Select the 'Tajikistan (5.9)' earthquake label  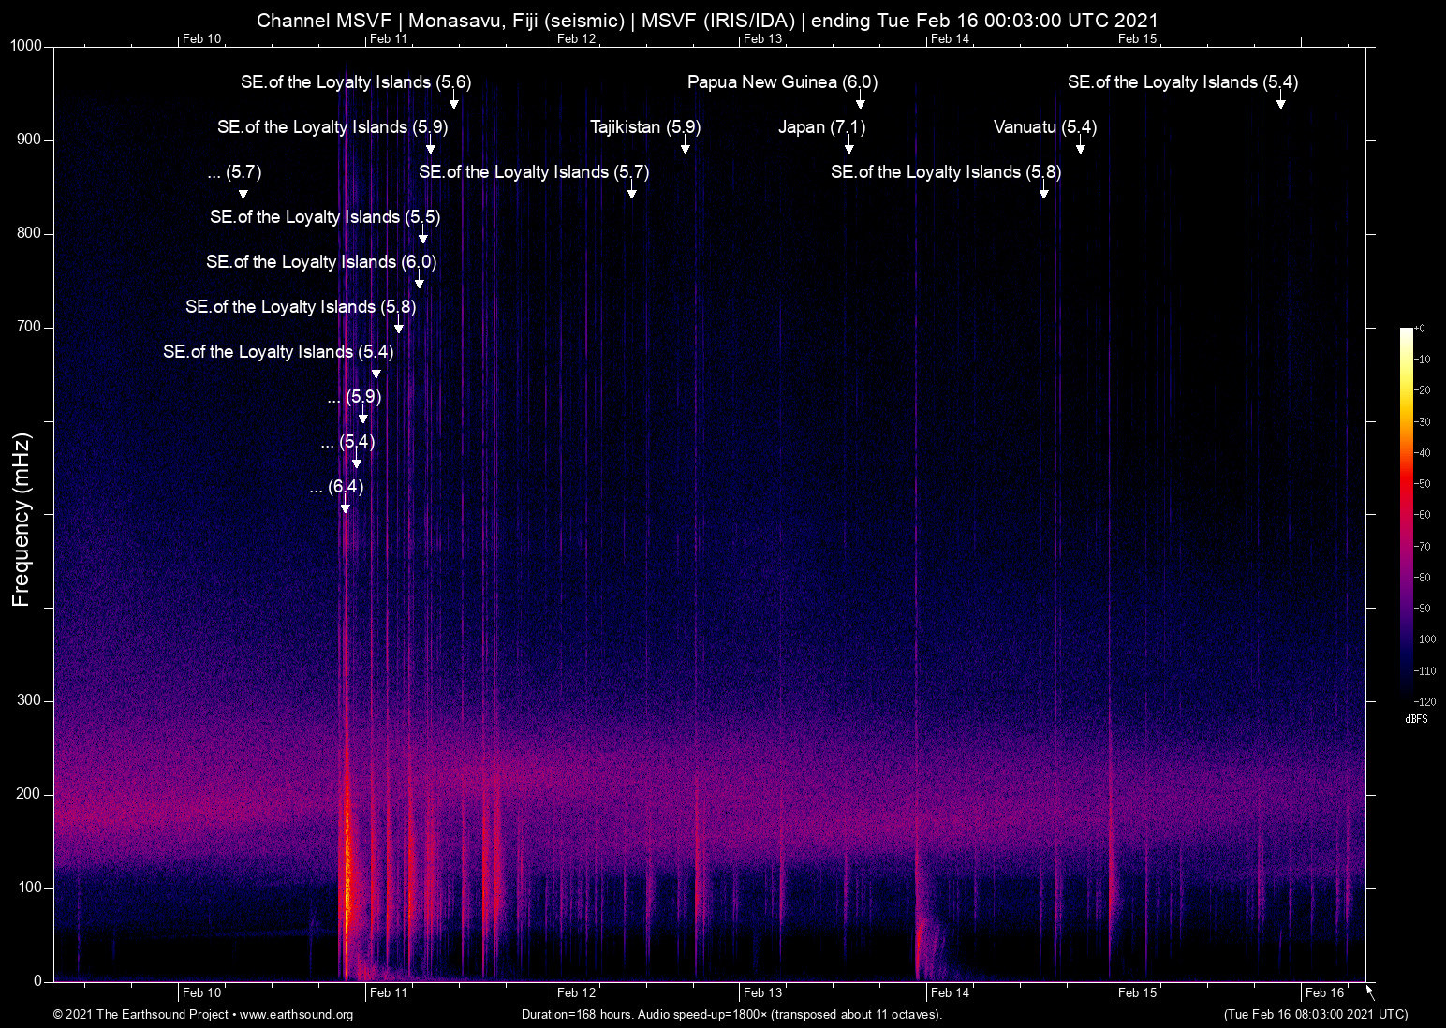[645, 127]
